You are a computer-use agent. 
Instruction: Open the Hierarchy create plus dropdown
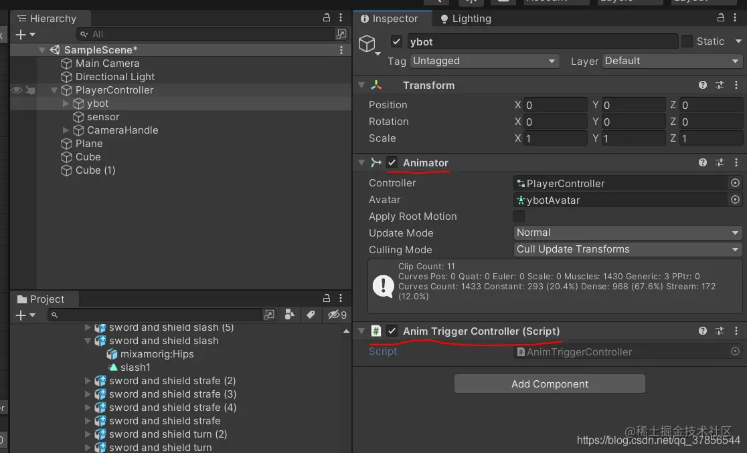click(25, 34)
